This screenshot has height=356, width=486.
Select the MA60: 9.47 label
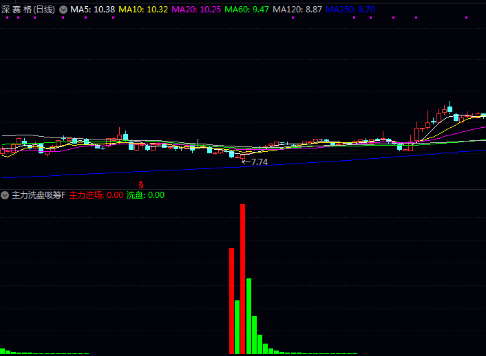(246, 10)
